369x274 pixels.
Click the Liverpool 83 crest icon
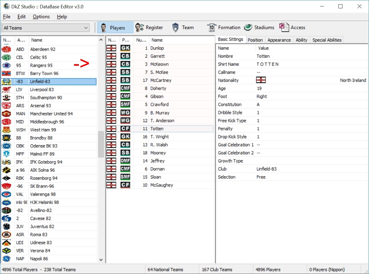(6, 90)
